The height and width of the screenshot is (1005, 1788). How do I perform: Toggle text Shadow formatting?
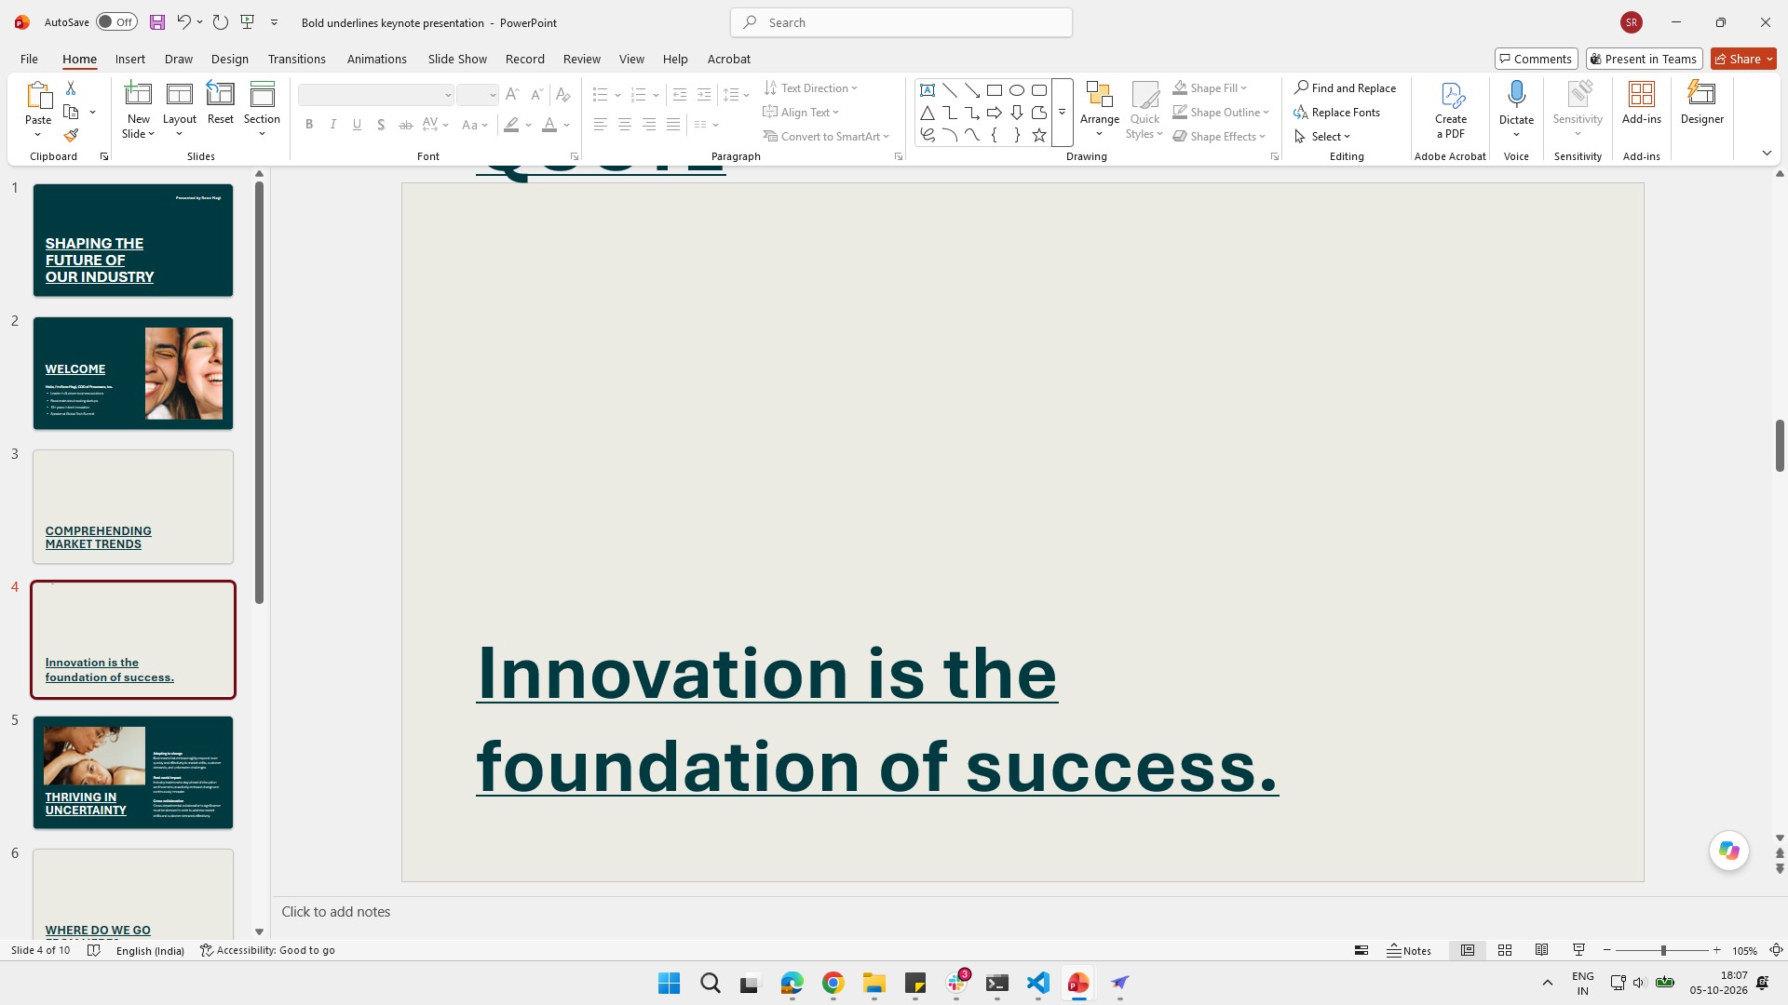click(x=381, y=125)
